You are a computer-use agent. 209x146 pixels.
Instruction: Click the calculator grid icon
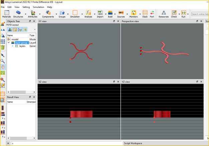click(x=3, y=100)
